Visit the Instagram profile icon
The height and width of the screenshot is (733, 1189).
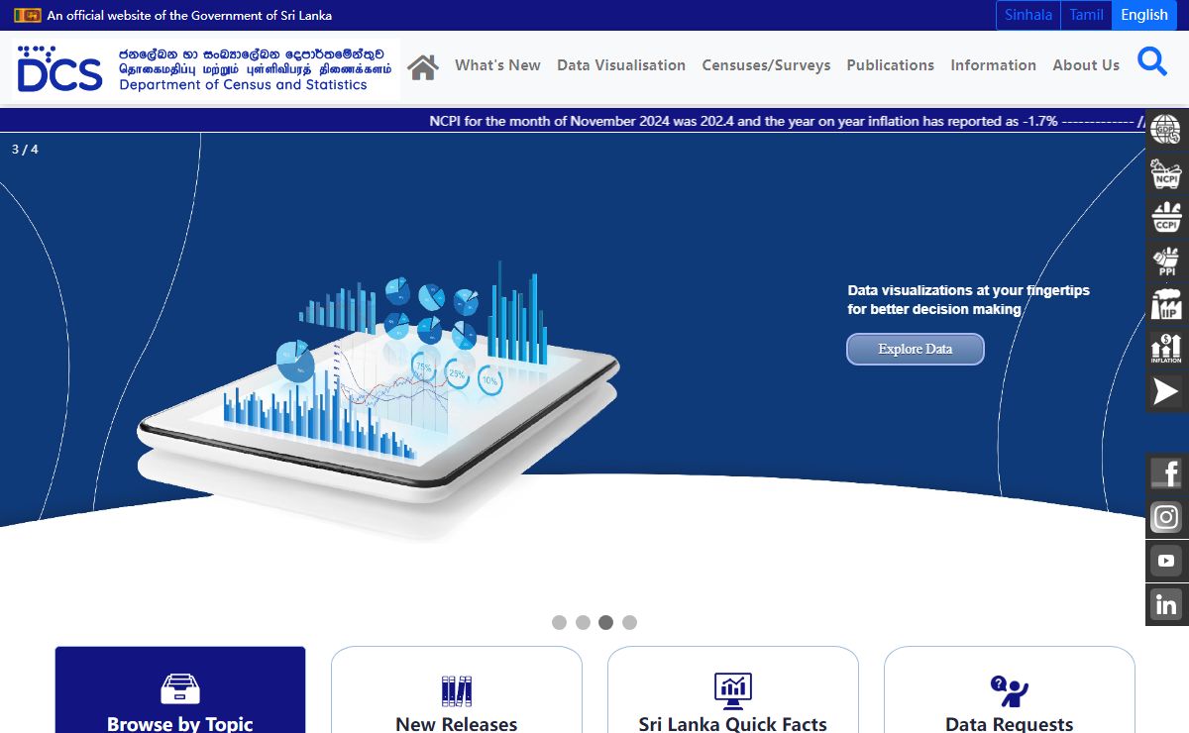(1167, 517)
